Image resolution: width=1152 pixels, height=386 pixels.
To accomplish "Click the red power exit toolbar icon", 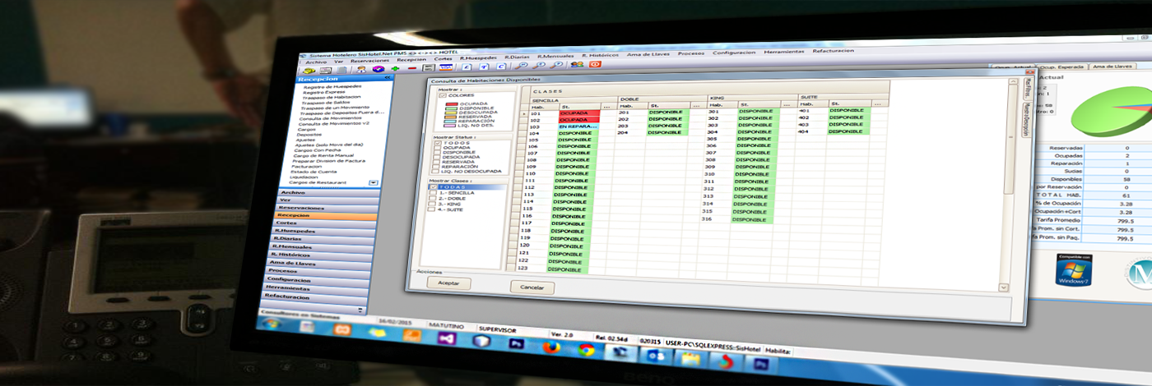I will coord(595,64).
